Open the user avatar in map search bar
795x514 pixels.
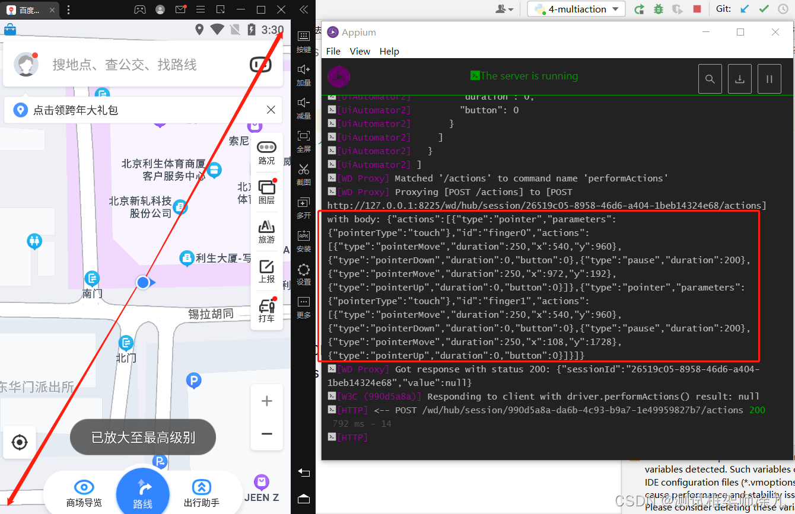tap(26, 65)
